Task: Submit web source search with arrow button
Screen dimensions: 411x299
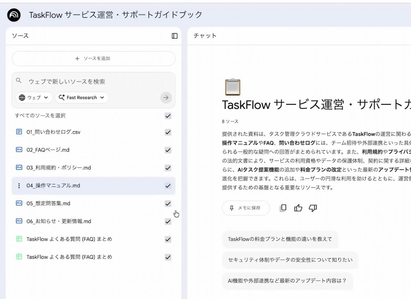Action: (x=166, y=98)
